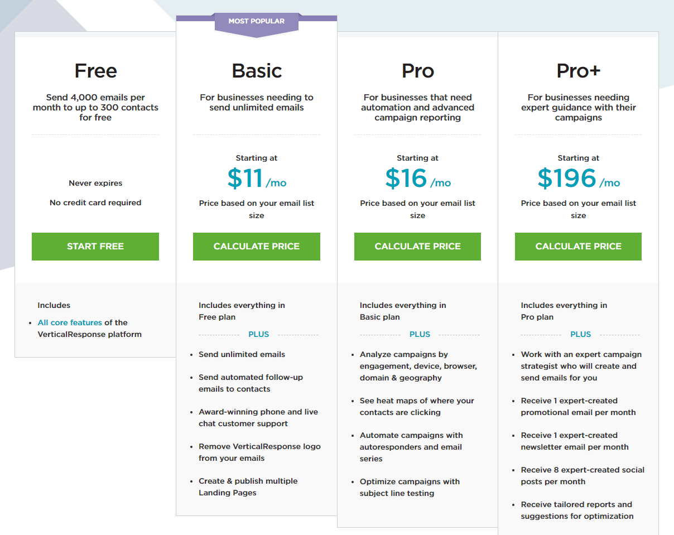Click the PLUS label under Pro plan
Screen dimensions: 674x535
(x=420, y=335)
